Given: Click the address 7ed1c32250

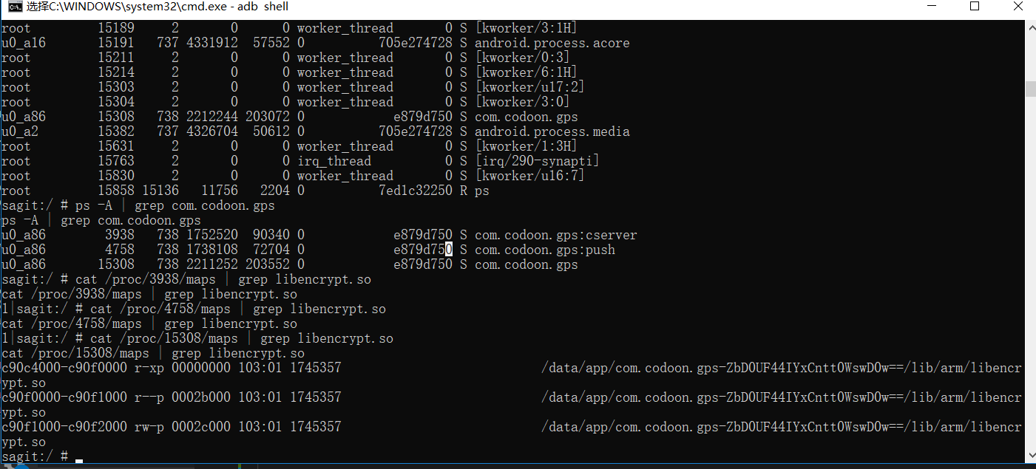Looking at the screenshot, I should click(x=416, y=191).
